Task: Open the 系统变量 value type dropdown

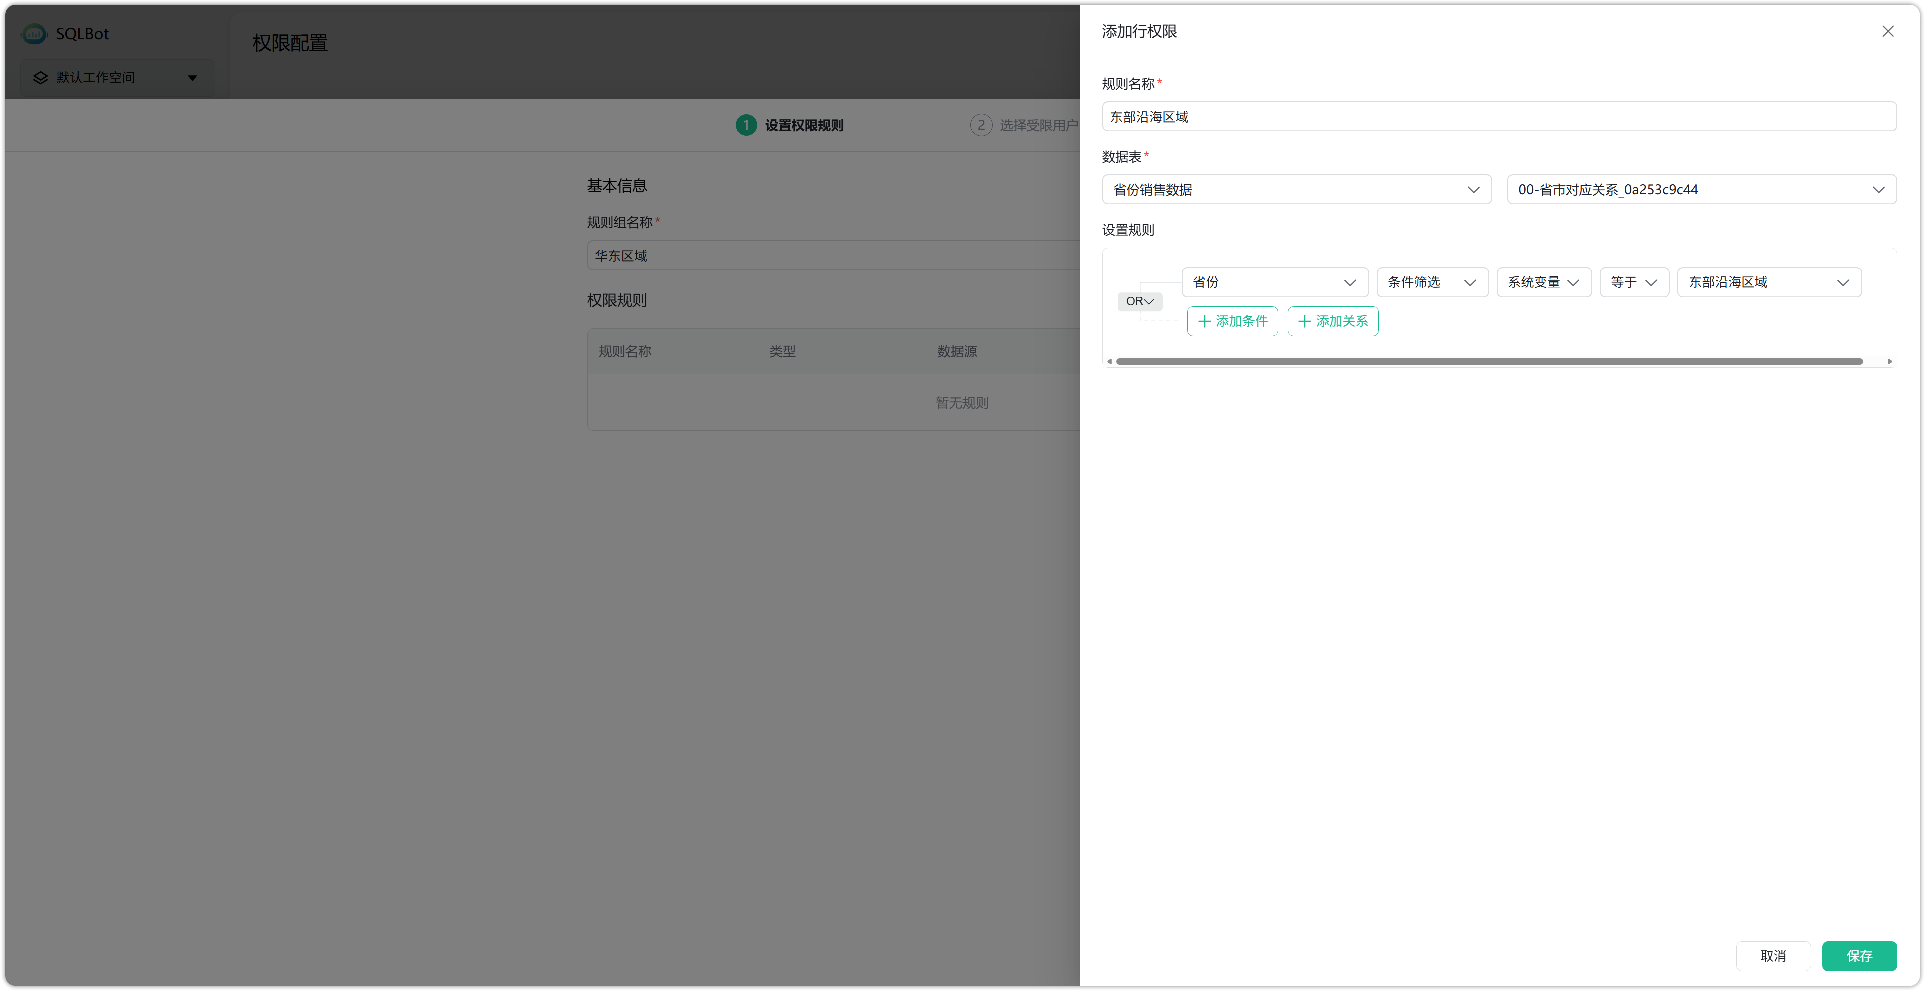Action: [1543, 283]
